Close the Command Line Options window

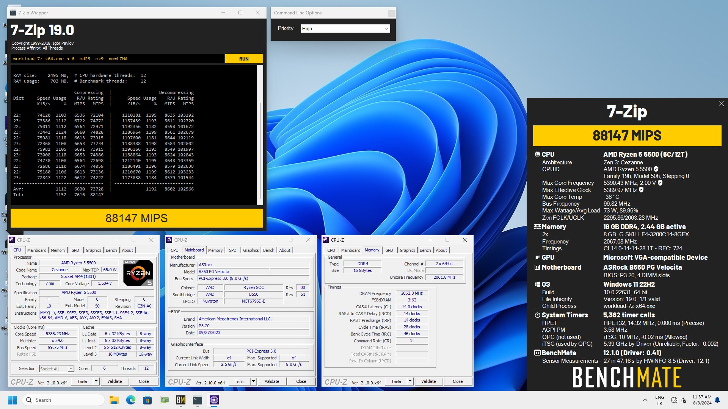(x=391, y=13)
